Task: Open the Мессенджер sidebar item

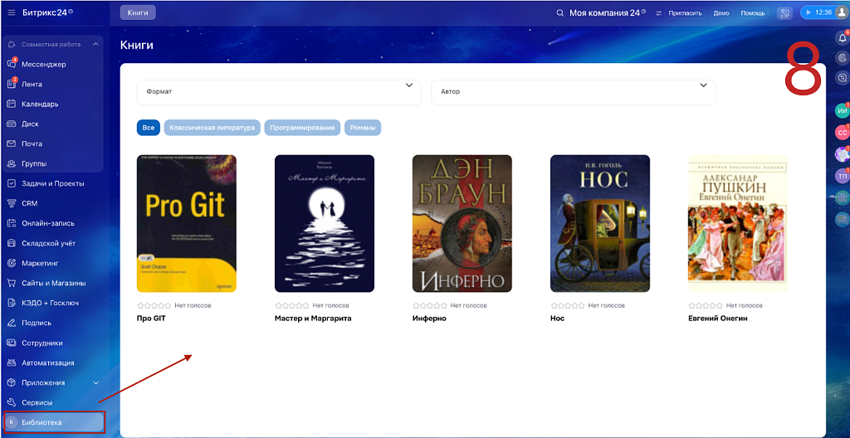Action: (43, 64)
